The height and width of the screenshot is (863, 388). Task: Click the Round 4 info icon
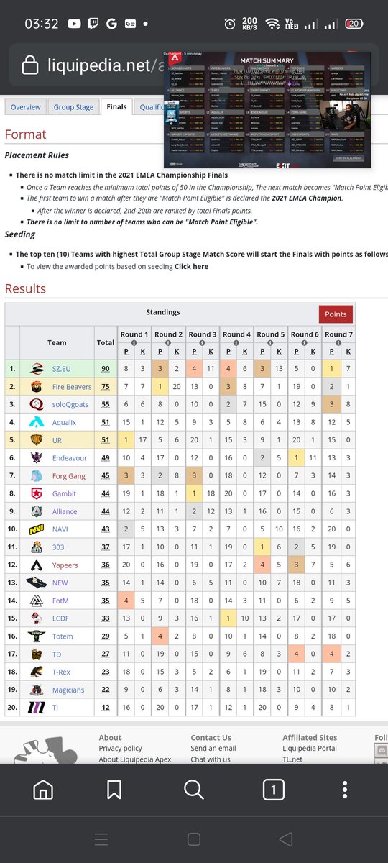click(x=236, y=342)
